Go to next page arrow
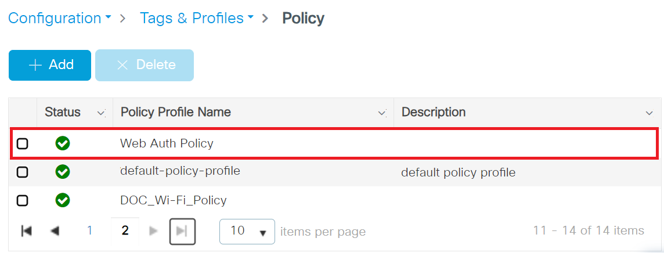This screenshot has width=664, height=256. pyautogui.click(x=153, y=231)
